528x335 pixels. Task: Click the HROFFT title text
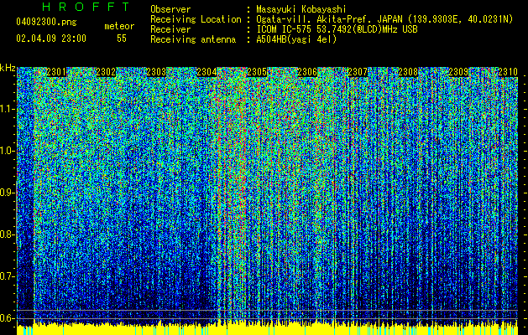(x=86, y=7)
